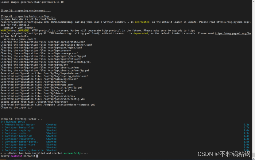Click the '[Step 4]: preparing harbor configs ...' line

pyautogui.click(x=28, y=16)
